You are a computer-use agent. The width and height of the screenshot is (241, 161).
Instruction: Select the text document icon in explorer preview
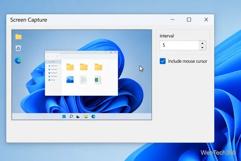(83, 80)
